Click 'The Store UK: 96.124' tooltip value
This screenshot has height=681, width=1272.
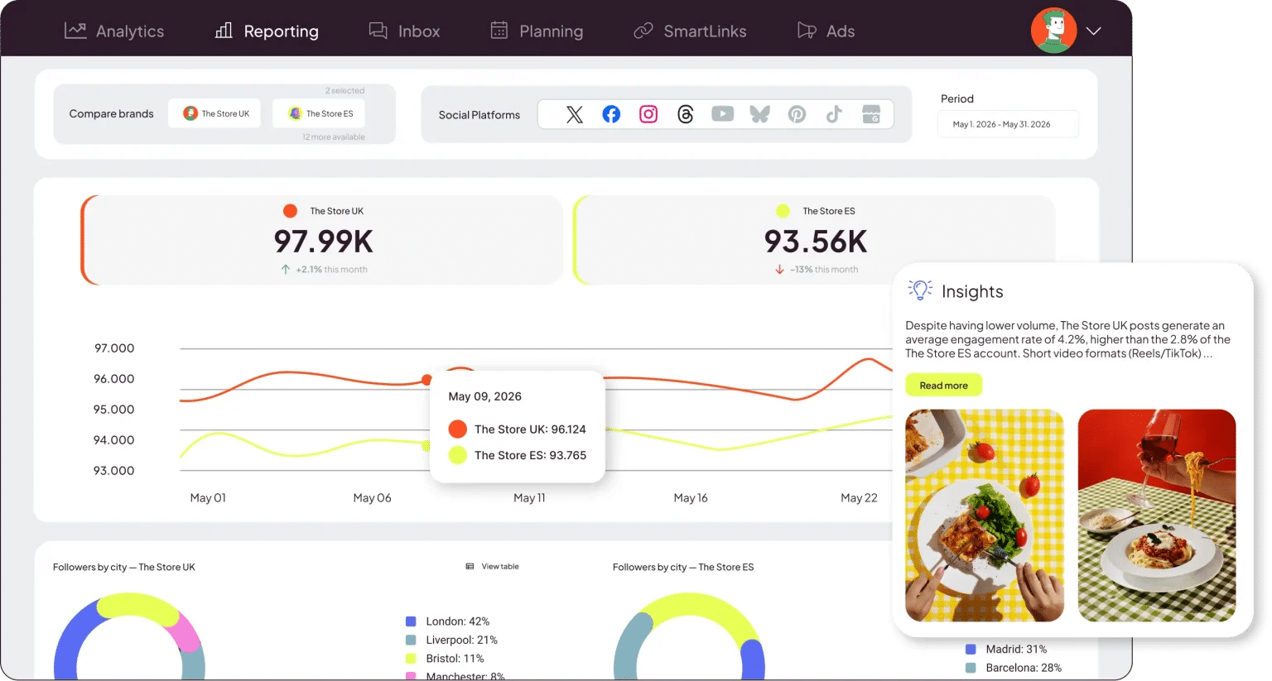pos(530,429)
